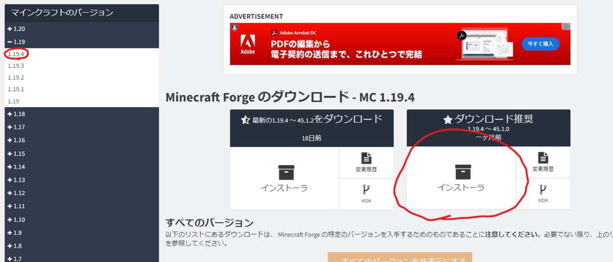
Task: Click the ADVERTISEMENT label
Action: (256, 16)
